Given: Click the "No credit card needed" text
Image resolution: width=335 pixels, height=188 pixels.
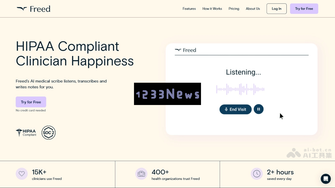Looking at the screenshot, I should tap(31, 111).
